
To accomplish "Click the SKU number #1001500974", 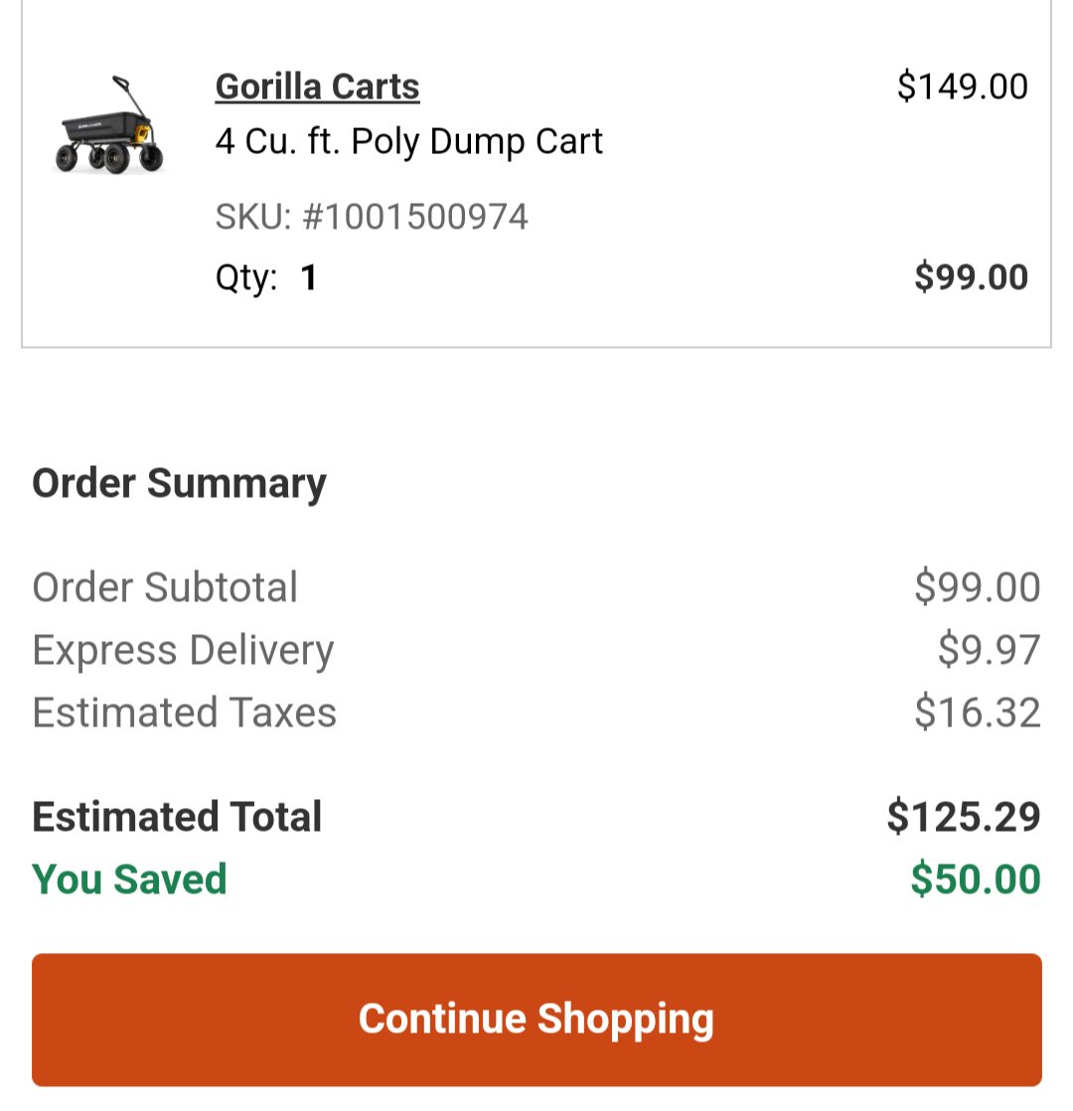I will (x=372, y=216).
